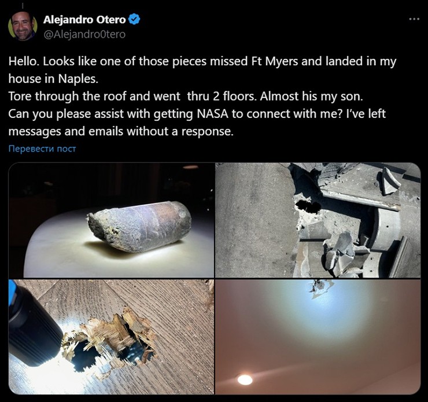Click the Alejandro Otero display name

84,19
